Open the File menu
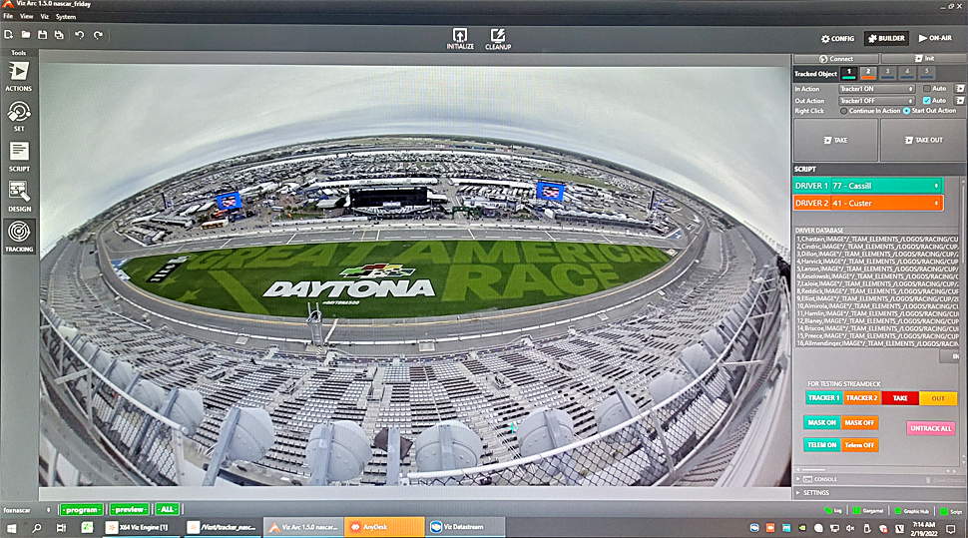The width and height of the screenshot is (968, 538). [8, 17]
